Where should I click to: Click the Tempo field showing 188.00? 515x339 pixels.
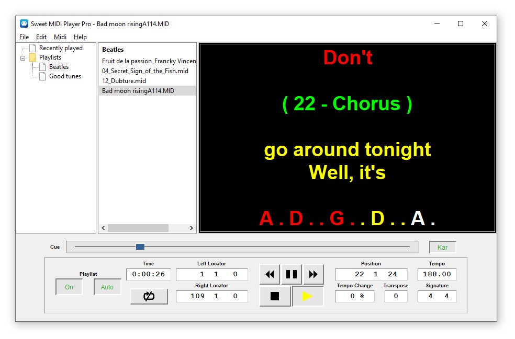click(437, 274)
